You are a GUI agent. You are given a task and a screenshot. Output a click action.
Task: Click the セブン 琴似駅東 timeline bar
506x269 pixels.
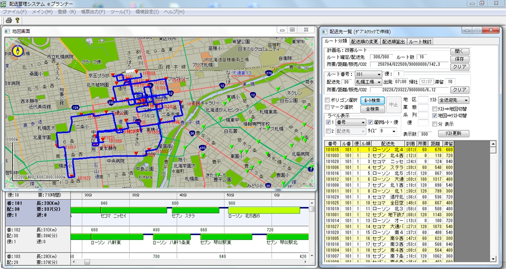point(226,237)
